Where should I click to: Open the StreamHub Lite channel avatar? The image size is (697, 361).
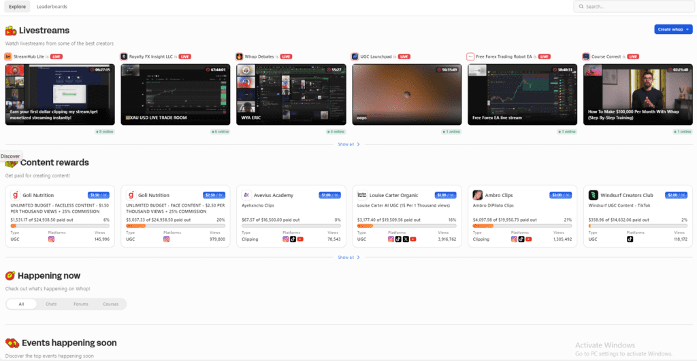[8, 56]
